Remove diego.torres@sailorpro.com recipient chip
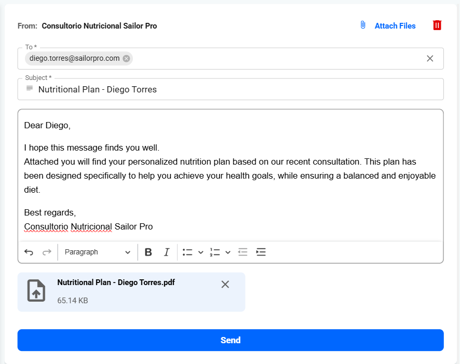Screen dimensions: 460x364 pos(126,59)
